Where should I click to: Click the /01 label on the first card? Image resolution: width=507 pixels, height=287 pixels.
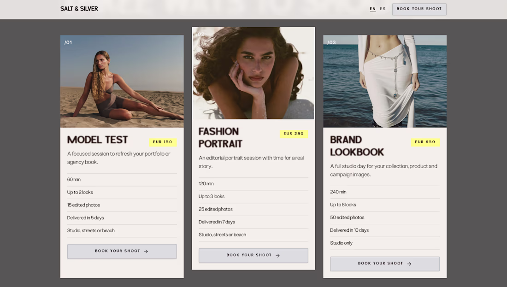[x=68, y=43]
